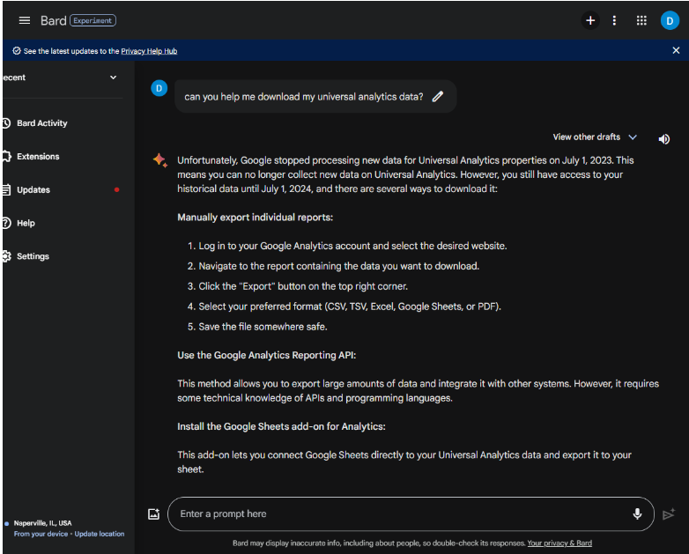Image resolution: width=689 pixels, height=554 pixels.
Task: Upload an image with image icon
Action: 154,513
